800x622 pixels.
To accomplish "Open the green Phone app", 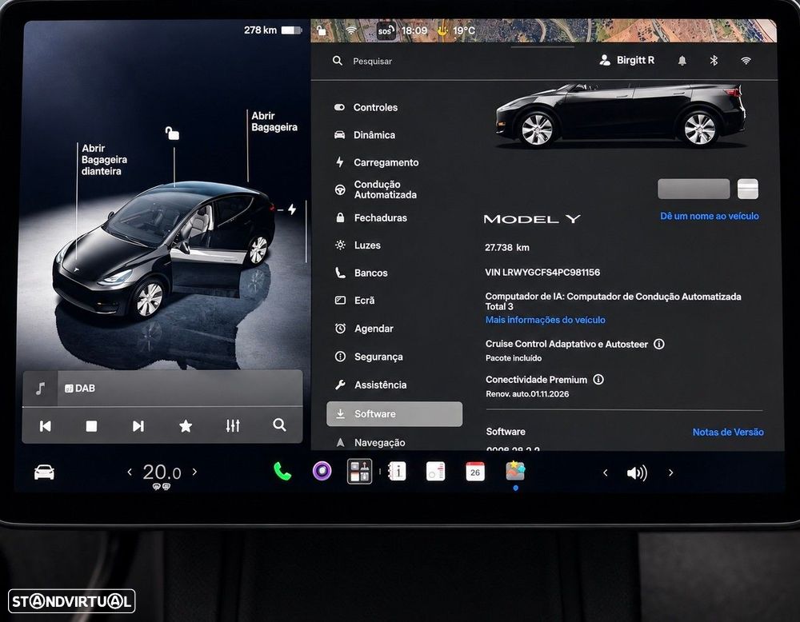I will [x=282, y=472].
